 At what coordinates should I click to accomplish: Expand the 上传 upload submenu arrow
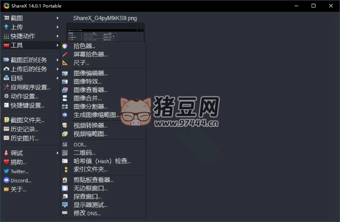pos(58,27)
